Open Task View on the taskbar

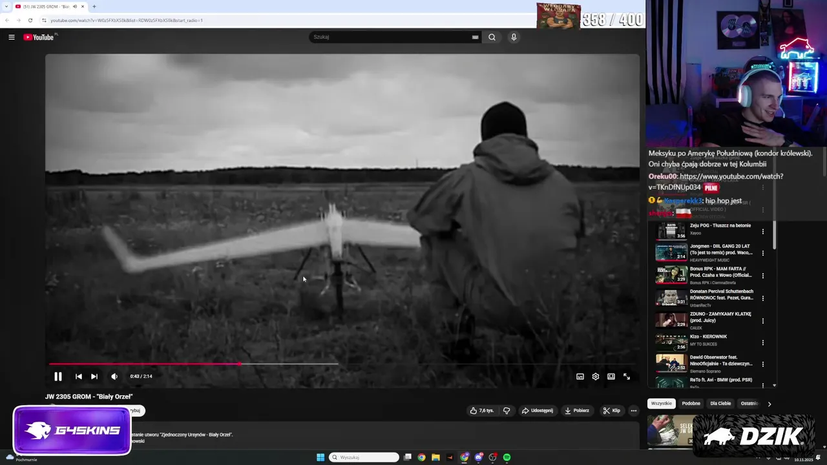408,457
